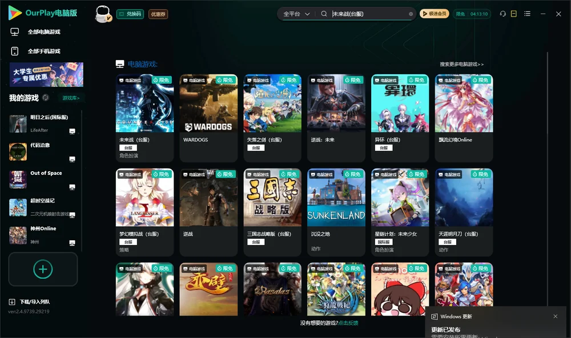Screen dimensions: 571x338
Task: Open the 游戏库> link
Action: click(71, 98)
